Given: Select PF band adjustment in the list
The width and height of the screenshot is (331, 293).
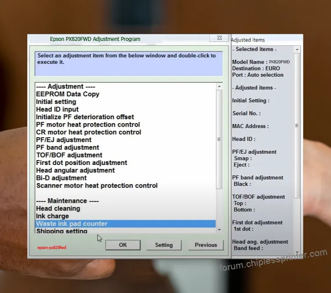Looking at the screenshot, I should [67, 147].
